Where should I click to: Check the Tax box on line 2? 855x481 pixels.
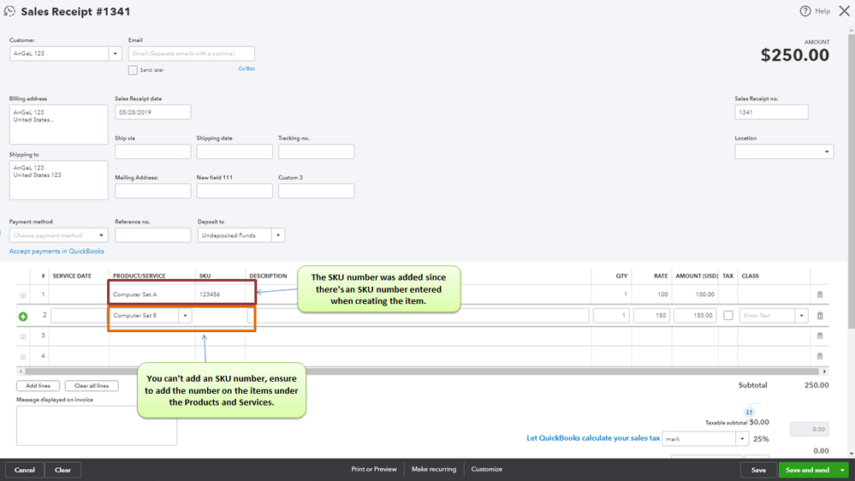(x=728, y=315)
